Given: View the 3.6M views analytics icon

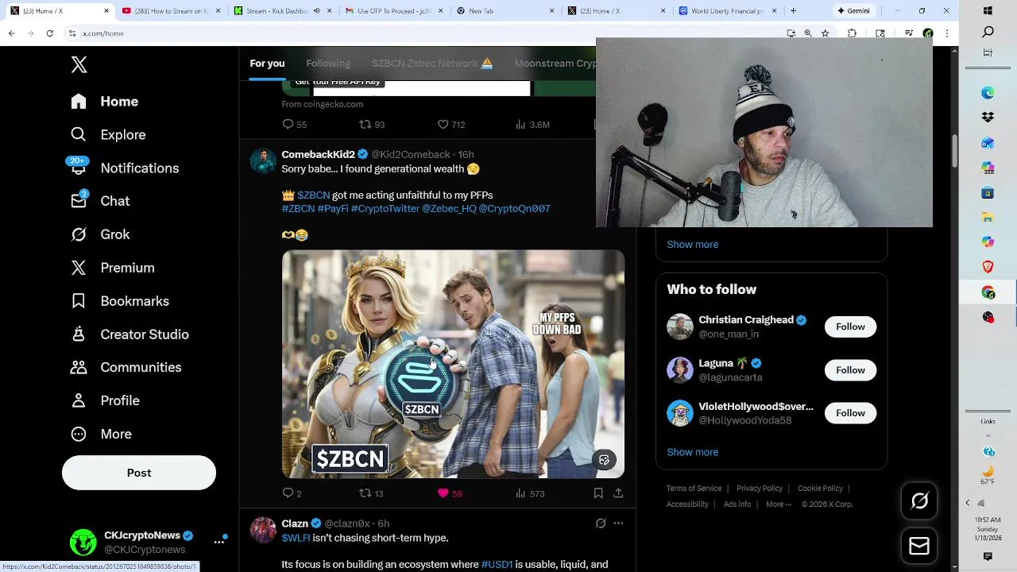Looking at the screenshot, I should click(x=520, y=124).
